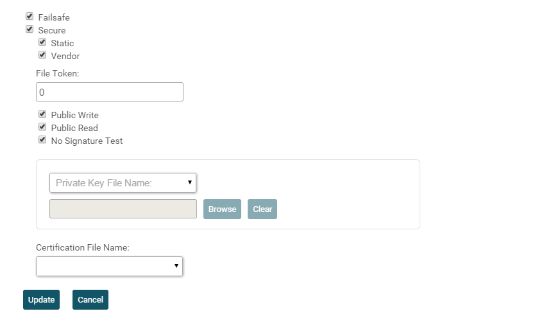This screenshot has height=327, width=555.
Task: Uncheck the Failsafe checkbox
Action: (30, 17)
